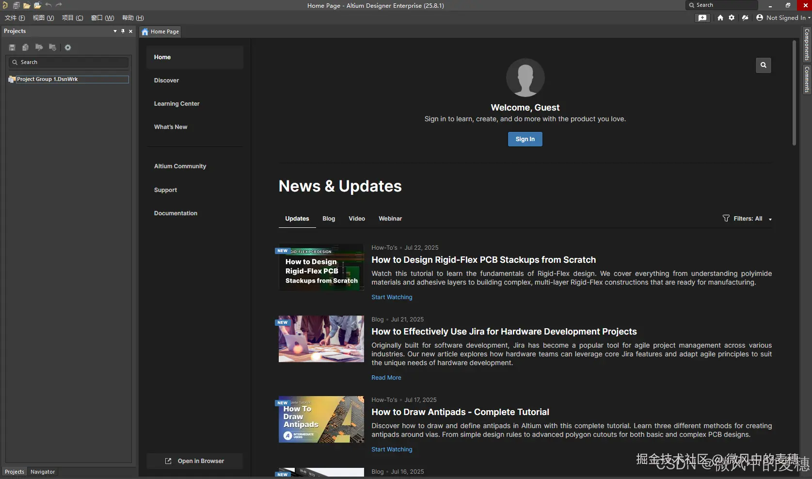Click the title bar Search field

point(721,5)
